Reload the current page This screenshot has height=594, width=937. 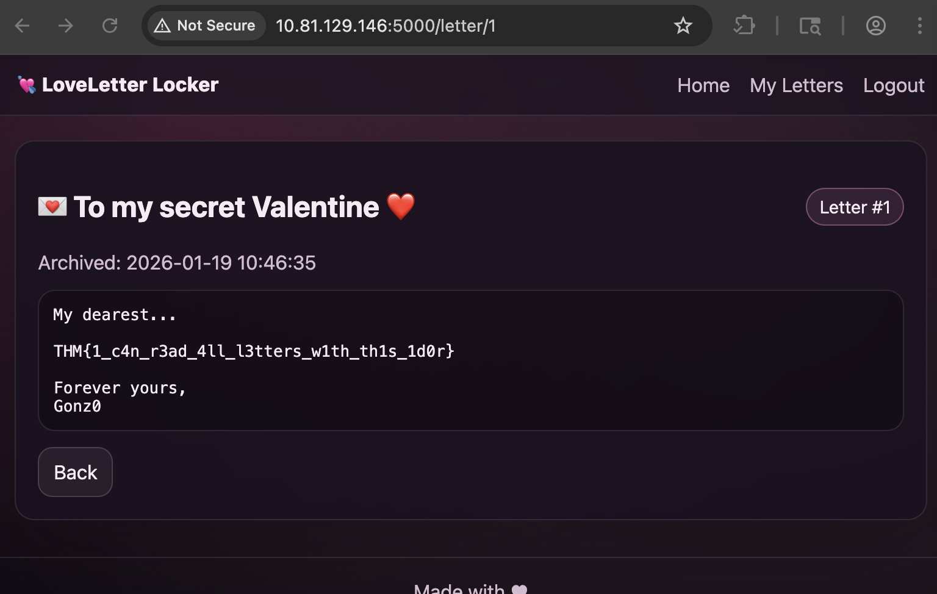pyautogui.click(x=110, y=26)
